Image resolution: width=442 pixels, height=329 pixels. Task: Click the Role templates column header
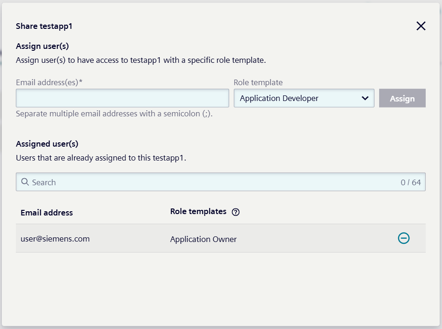198,212
